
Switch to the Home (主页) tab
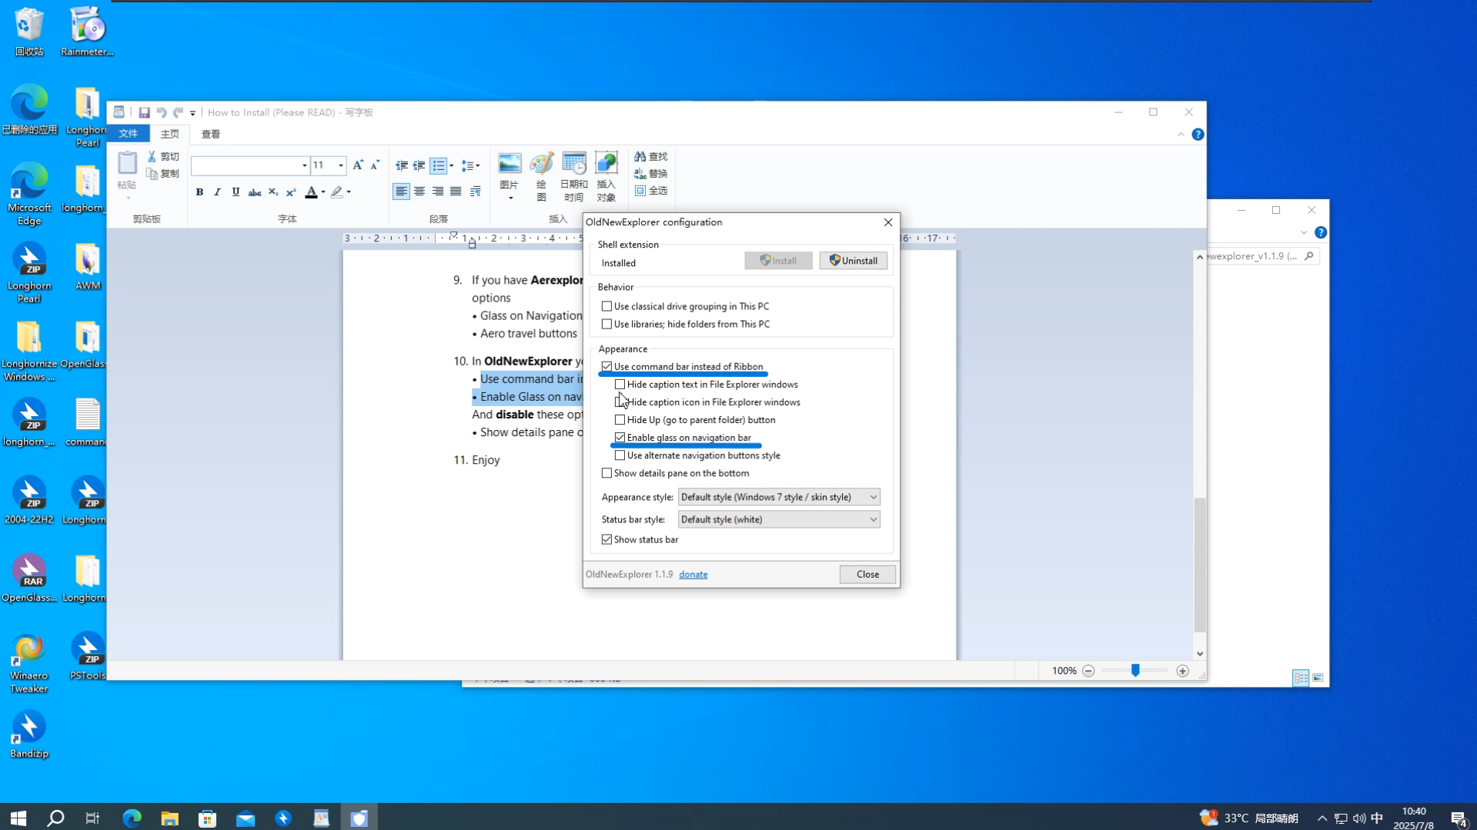point(170,134)
